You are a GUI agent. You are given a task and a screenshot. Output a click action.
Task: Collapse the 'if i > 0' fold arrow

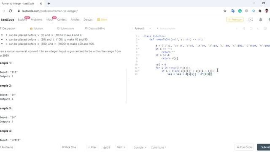[x=139, y=71]
